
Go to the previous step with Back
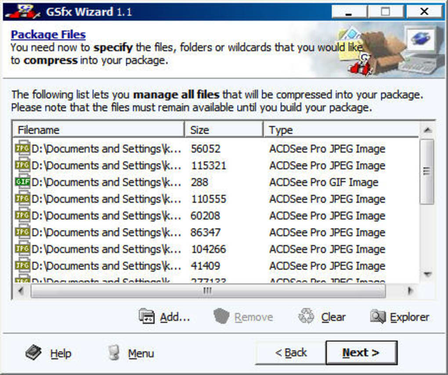(291, 353)
